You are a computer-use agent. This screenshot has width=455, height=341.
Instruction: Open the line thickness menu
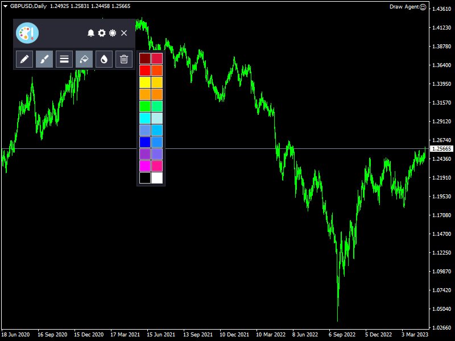64,59
